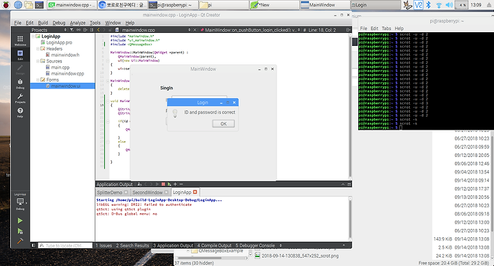Stop the running application red square
This screenshot has height=266, width=494.
163,184
